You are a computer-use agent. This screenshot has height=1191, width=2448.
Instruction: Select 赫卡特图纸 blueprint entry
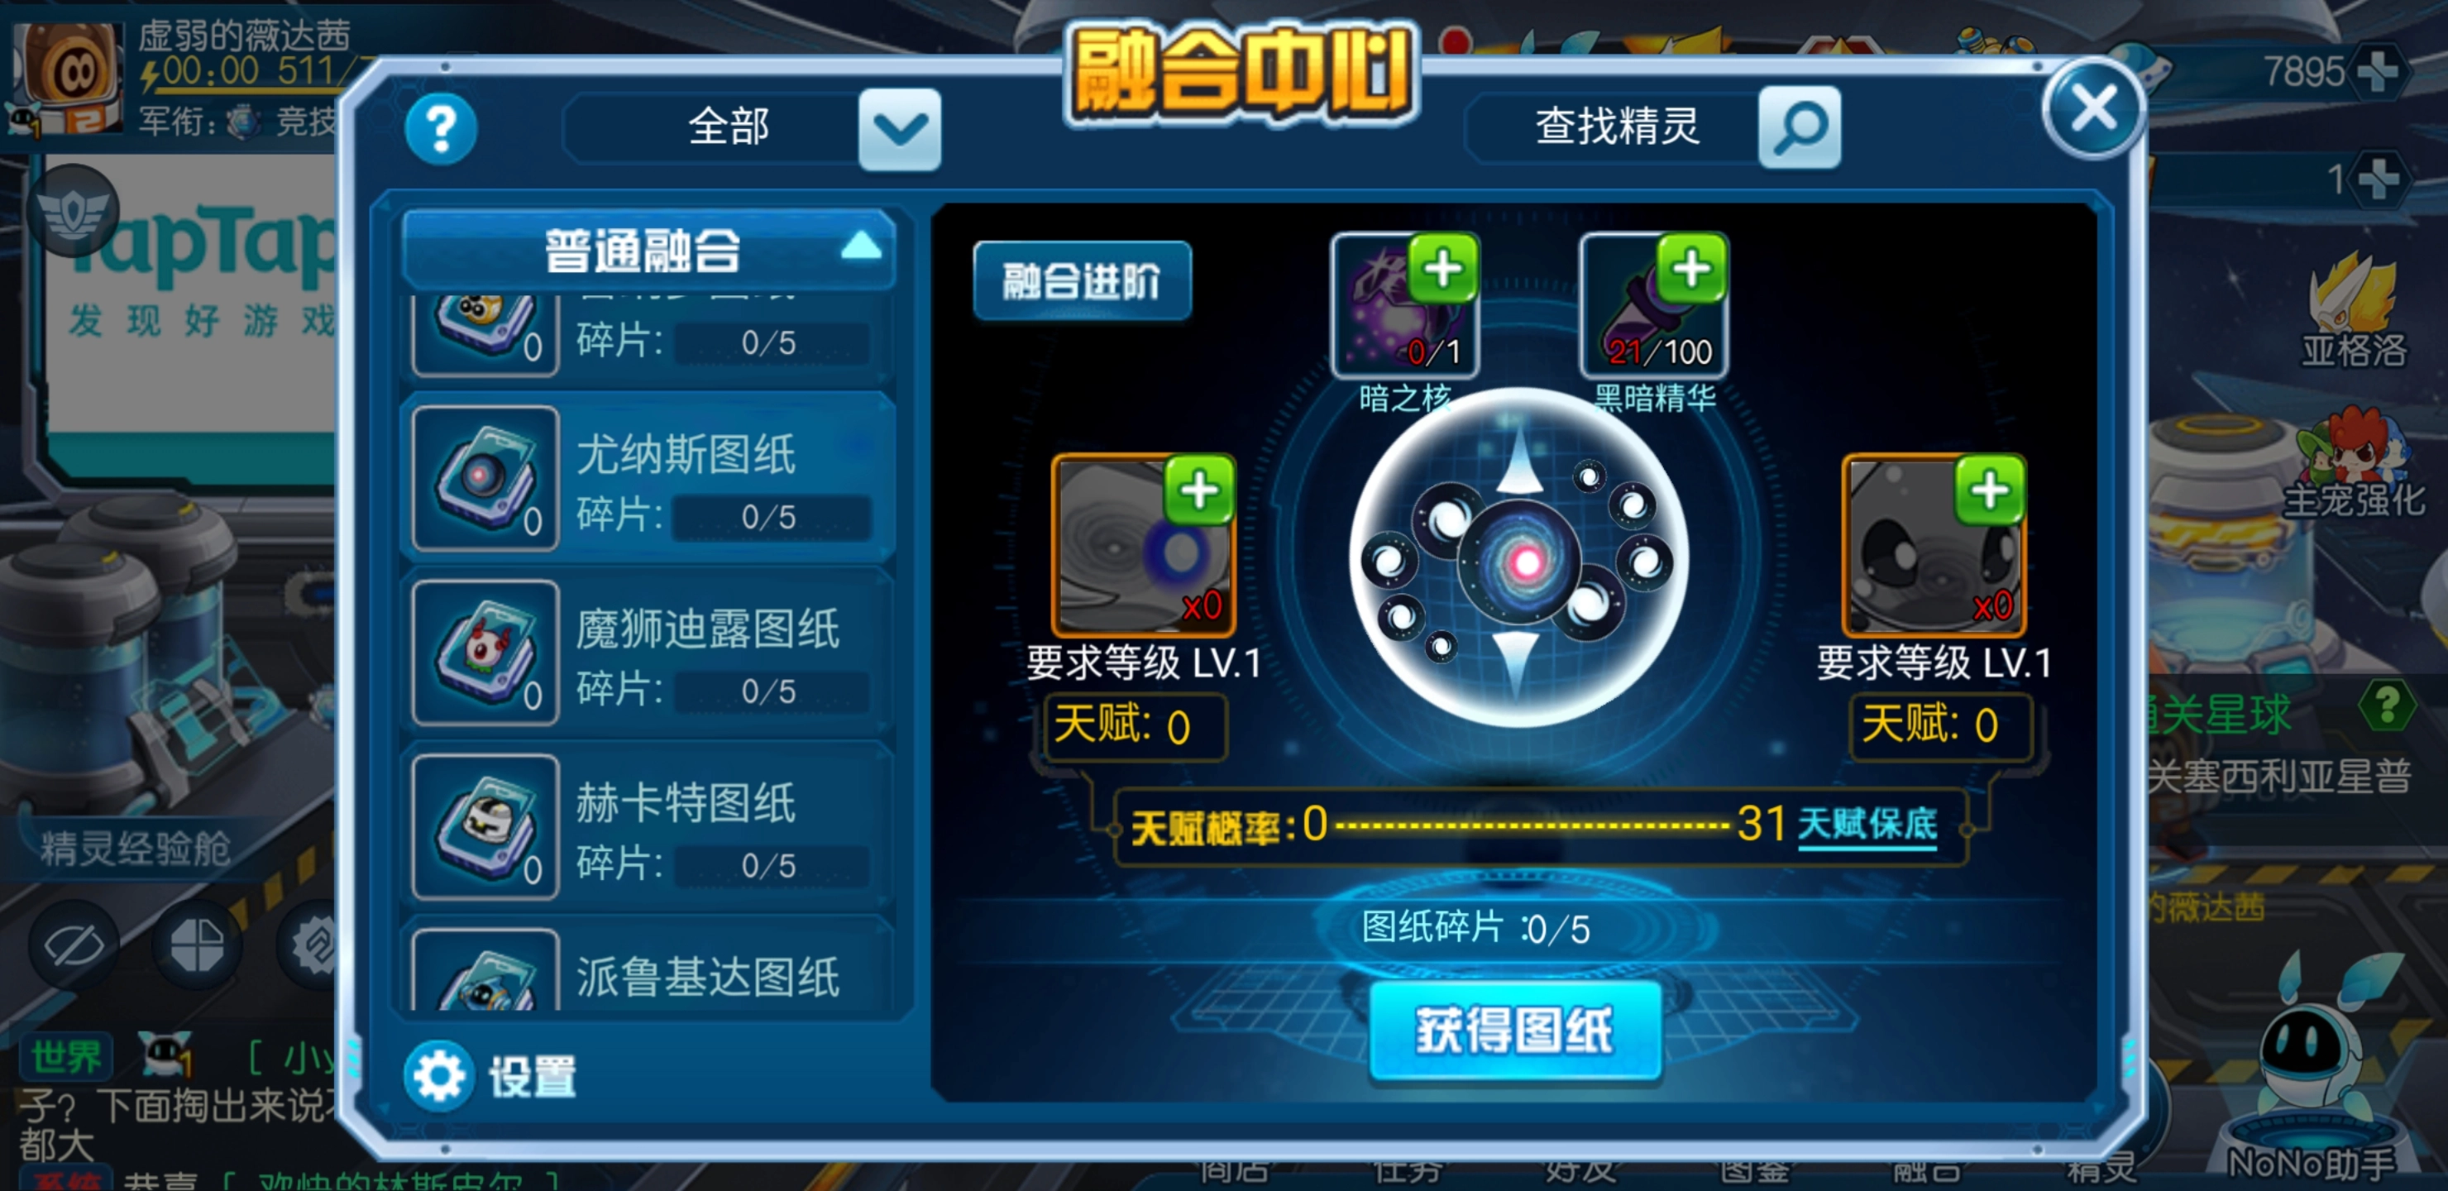click(648, 828)
